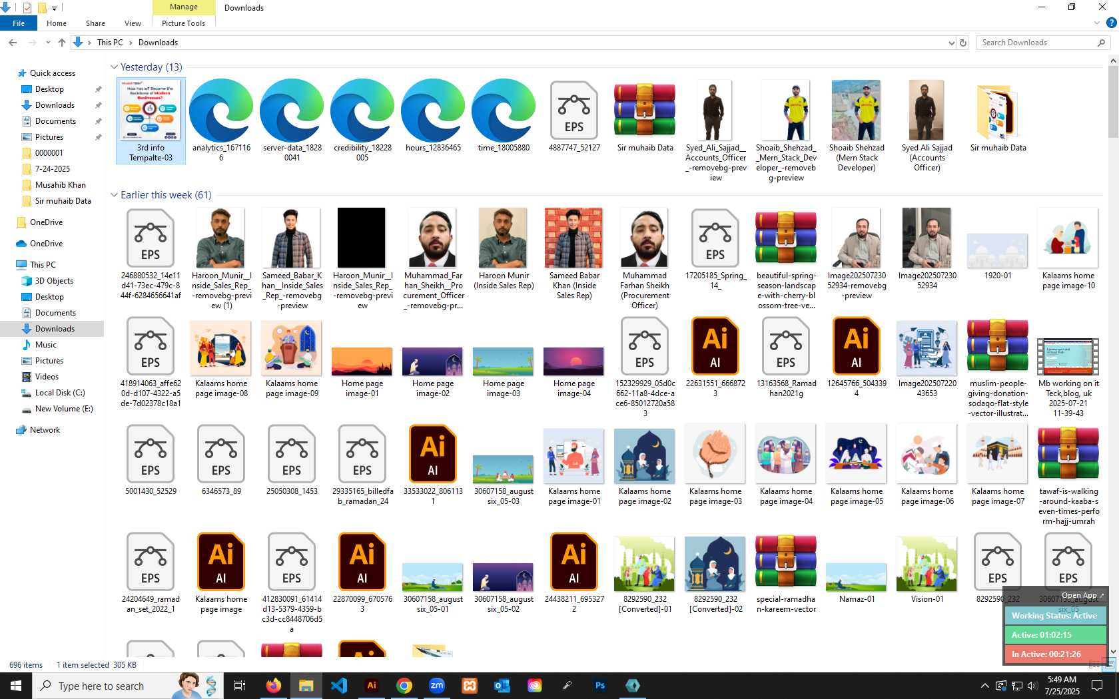Screen dimensions: 1119x699
Task: Expand the ribbon with the chevron
Action: pos(1097,23)
